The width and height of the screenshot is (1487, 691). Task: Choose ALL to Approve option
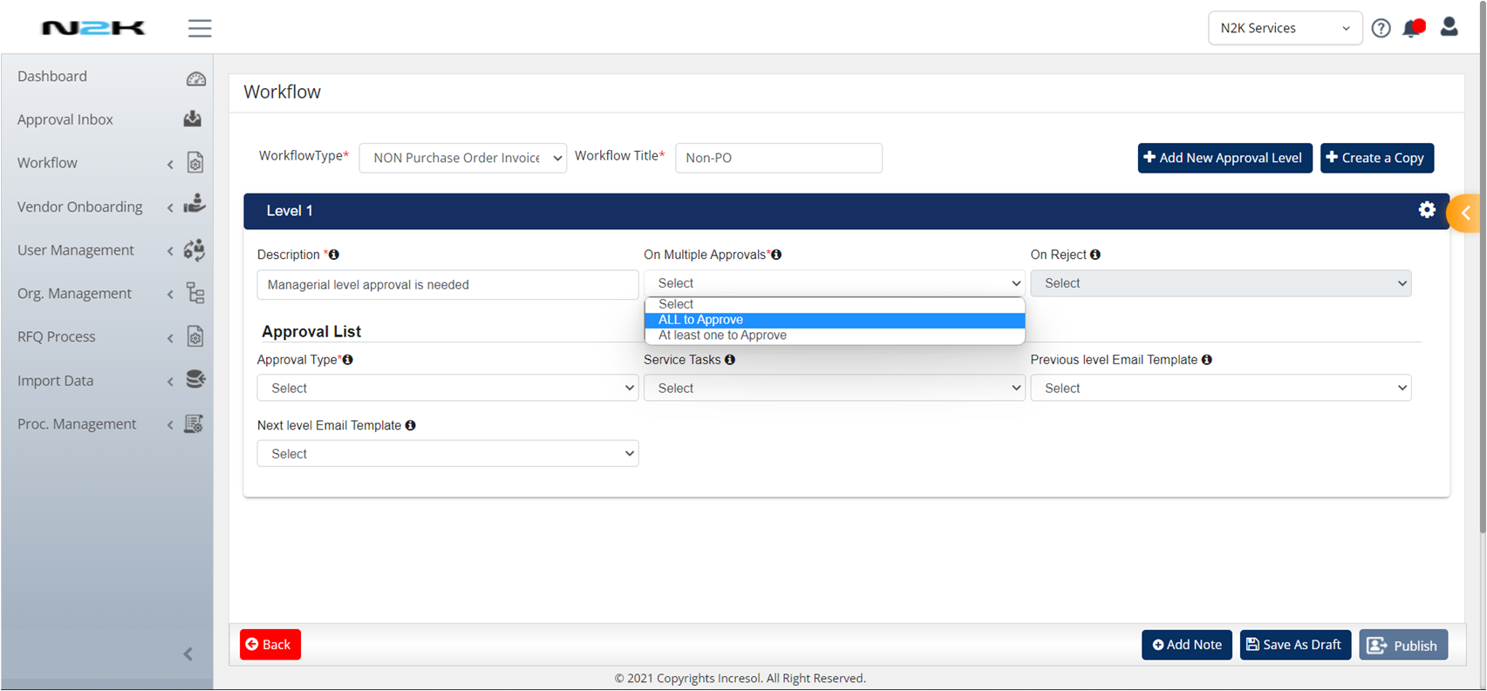click(x=835, y=320)
